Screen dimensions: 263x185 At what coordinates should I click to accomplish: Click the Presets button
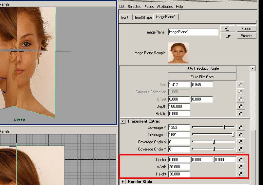pos(246,36)
